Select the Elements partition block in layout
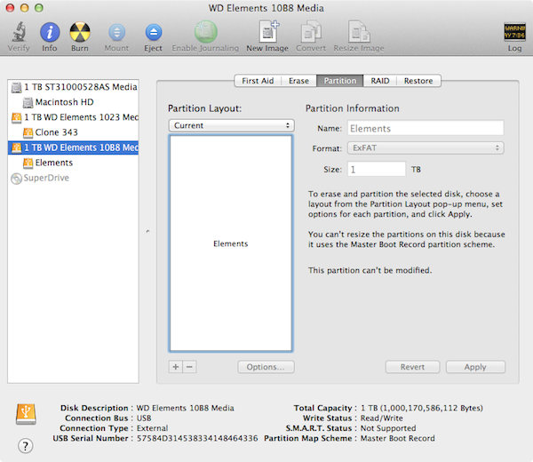533x462 pixels. point(231,243)
